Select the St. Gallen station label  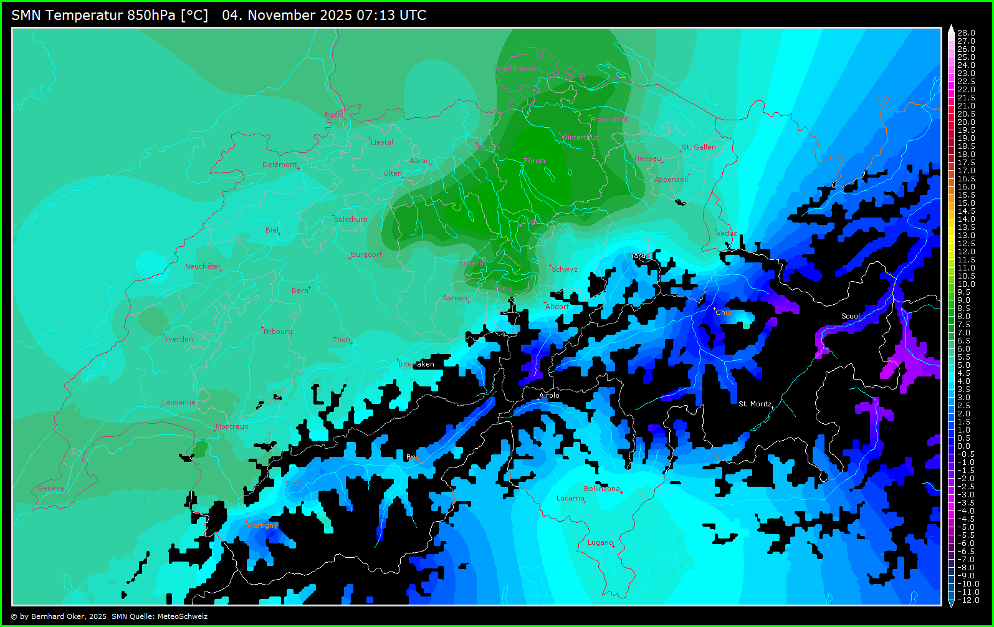pyautogui.click(x=699, y=147)
